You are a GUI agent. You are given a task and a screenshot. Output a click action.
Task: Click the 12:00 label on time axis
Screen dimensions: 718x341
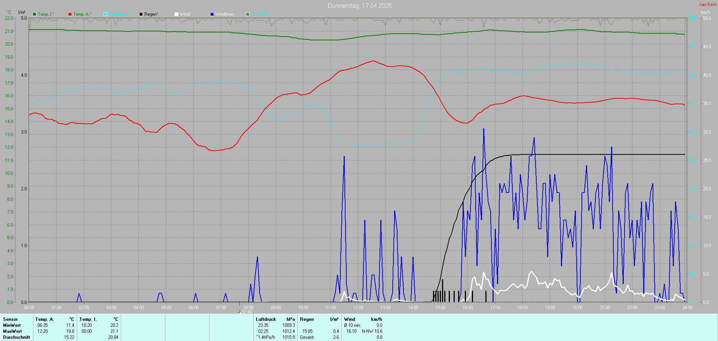click(x=358, y=308)
